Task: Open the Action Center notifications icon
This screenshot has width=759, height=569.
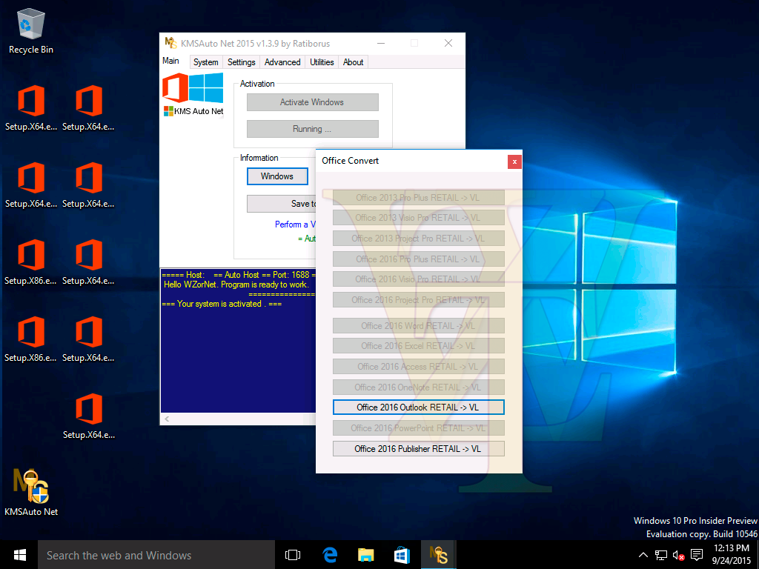Action: pos(697,555)
